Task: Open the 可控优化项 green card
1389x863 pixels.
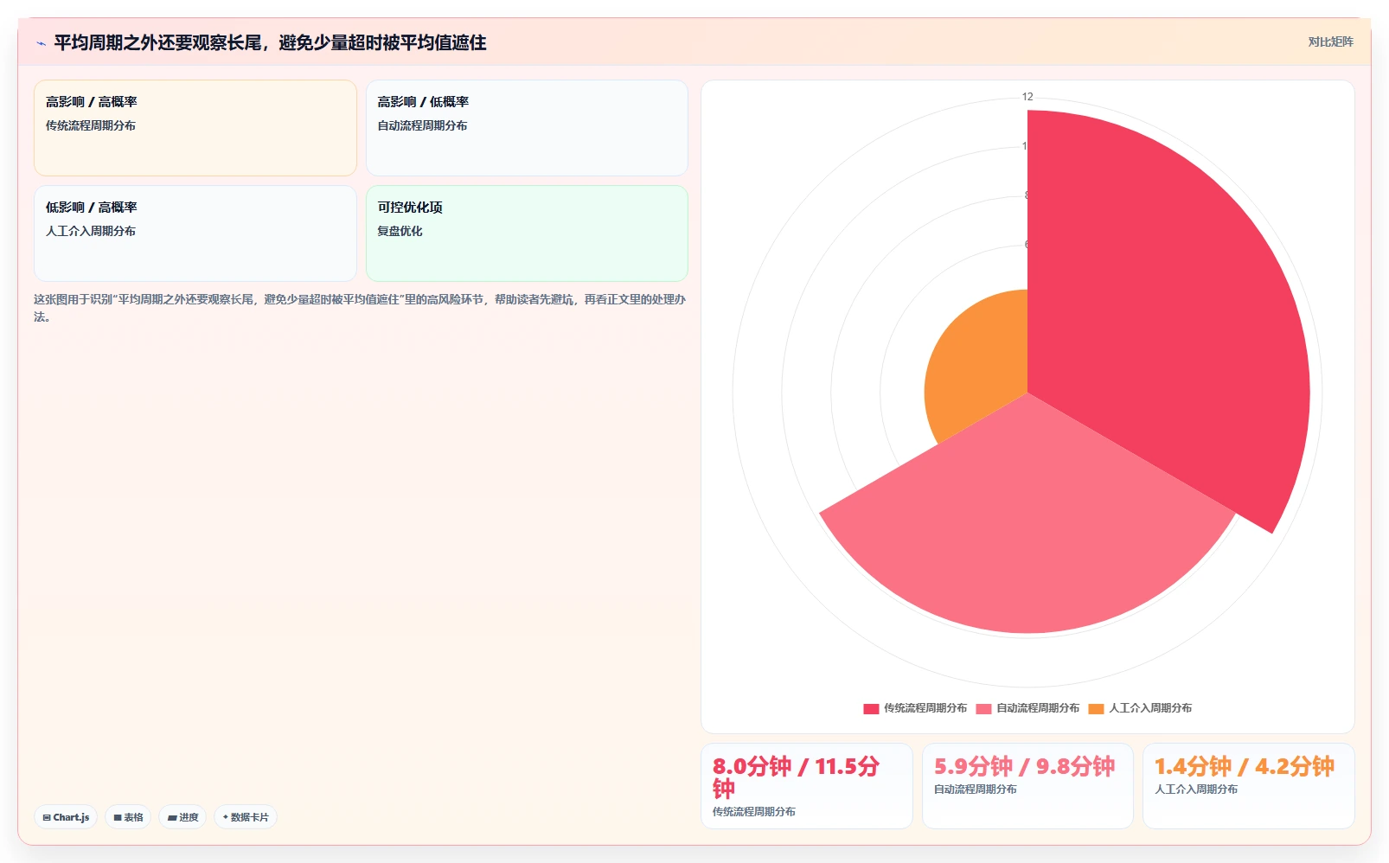Action: click(527, 233)
